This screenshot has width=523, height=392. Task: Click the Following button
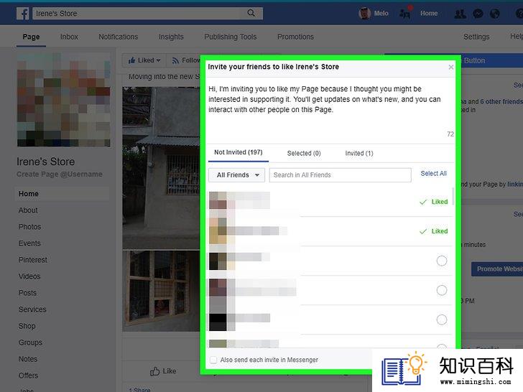[x=186, y=60]
